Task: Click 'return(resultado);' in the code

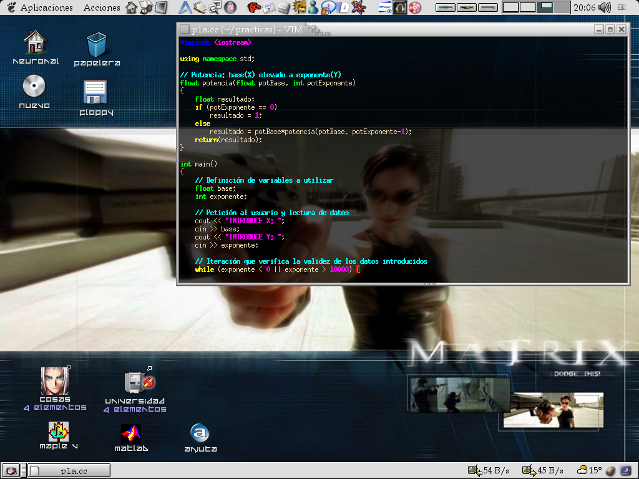Action: [x=228, y=140]
